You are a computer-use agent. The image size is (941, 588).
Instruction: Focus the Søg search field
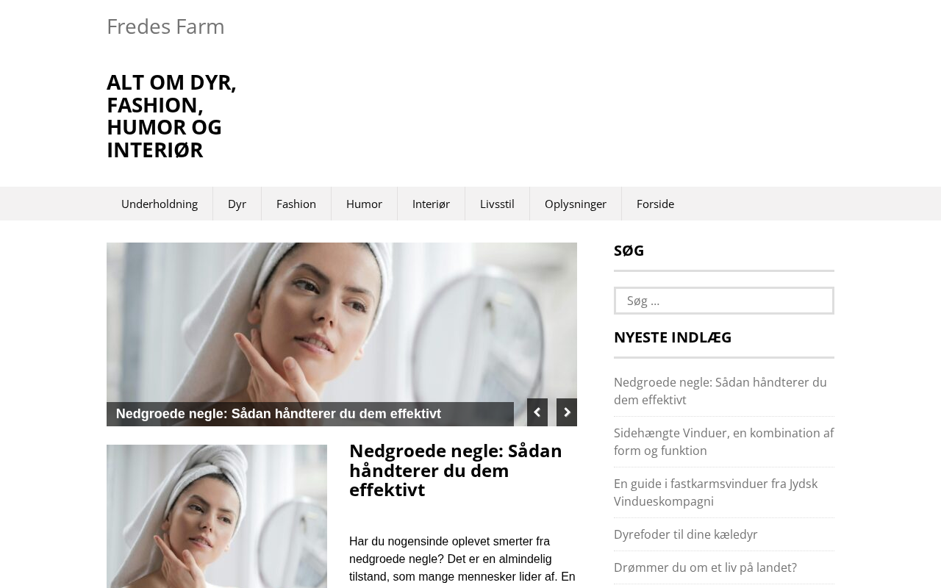[x=724, y=301]
